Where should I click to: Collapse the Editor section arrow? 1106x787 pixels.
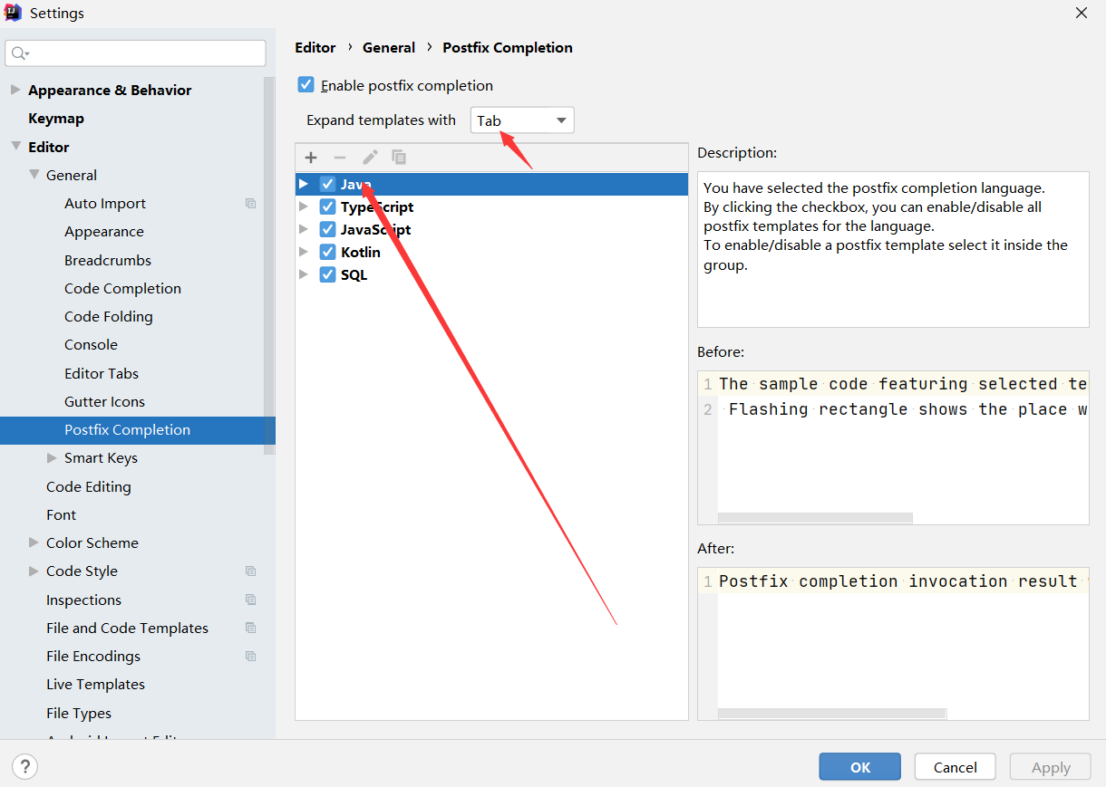coord(15,147)
